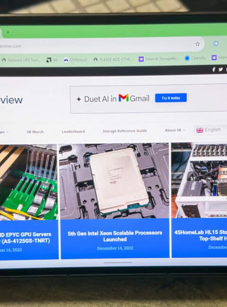Open the 3d bookmark with AMD logo
227x307 pixels.
52,60
